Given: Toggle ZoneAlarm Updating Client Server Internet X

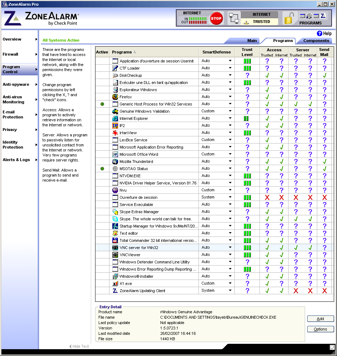Looking at the screenshot, I should pos(310,291).
